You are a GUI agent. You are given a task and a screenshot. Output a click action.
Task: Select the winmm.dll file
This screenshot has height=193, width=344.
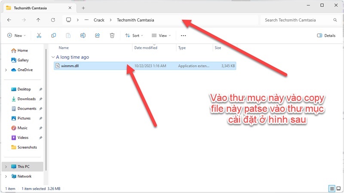coord(145,66)
